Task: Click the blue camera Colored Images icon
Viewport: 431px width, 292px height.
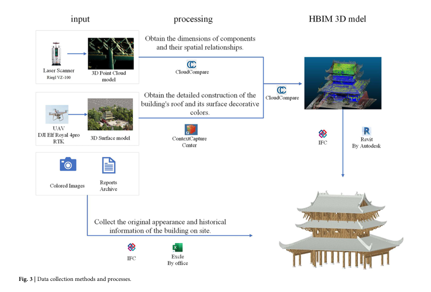Action: (68, 165)
